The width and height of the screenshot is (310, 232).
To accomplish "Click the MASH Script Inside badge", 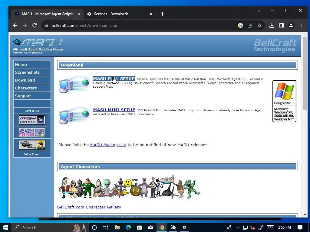I will click(x=32, y=120).
